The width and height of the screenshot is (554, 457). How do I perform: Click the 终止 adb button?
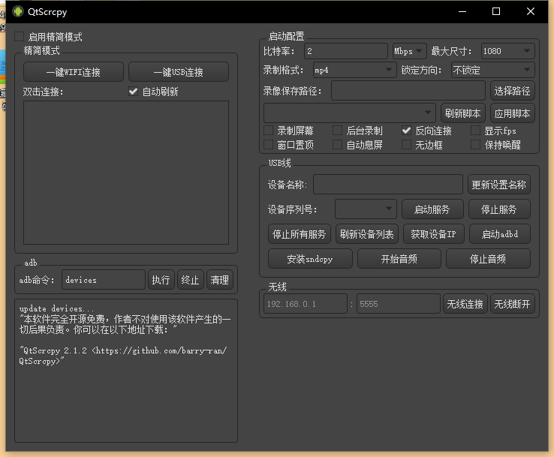(x=191, y=280)
